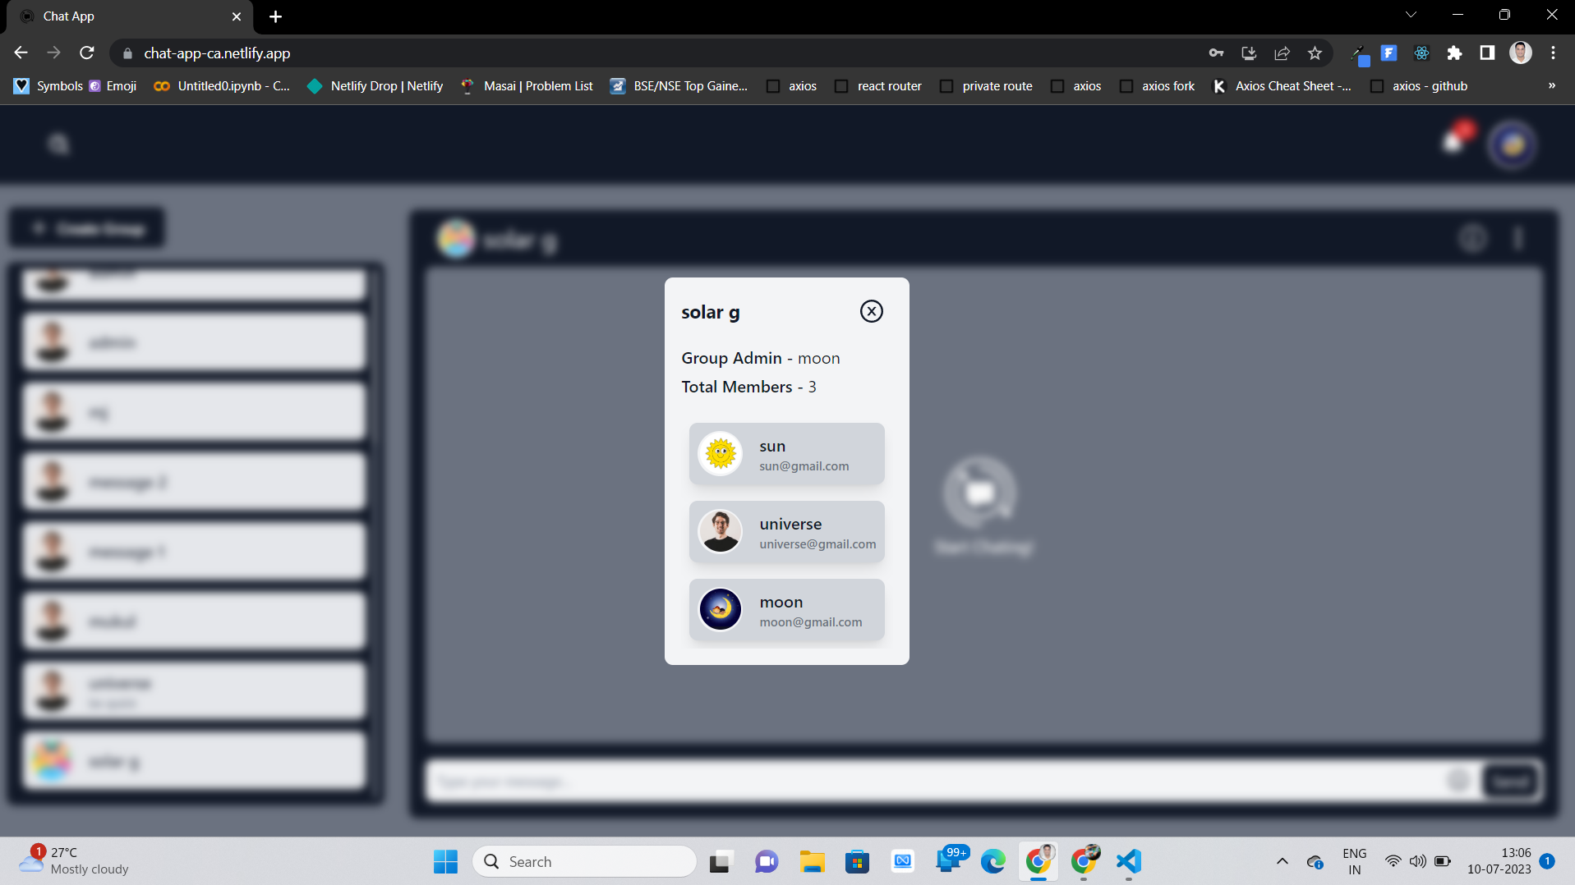
Task: Click universe@gmail.com email text
Action: click(817, 544)
